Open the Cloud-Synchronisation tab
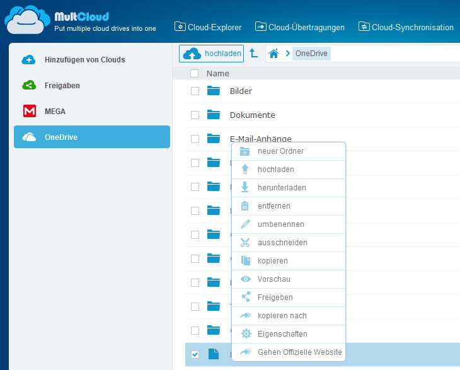Viewport: 460px width, 370px height. (x=406, y=27)
